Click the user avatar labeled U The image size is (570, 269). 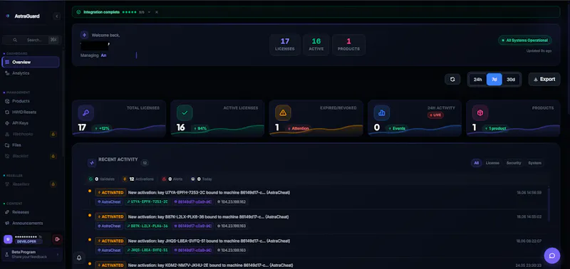pyautogui.click(x=8, y=239)
